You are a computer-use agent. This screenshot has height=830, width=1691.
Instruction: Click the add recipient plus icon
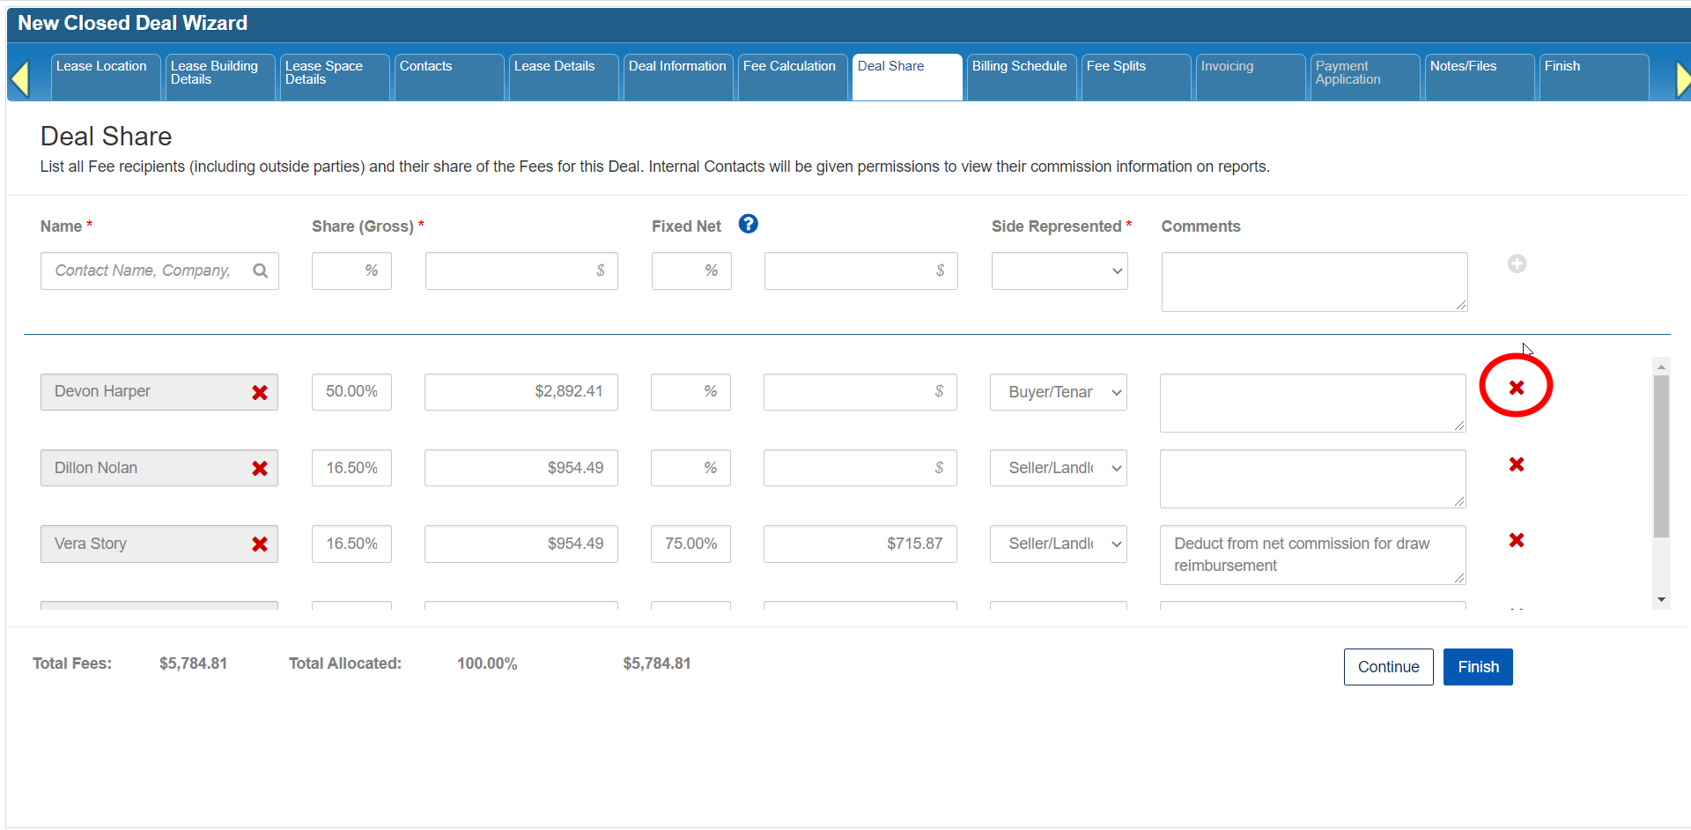[x=1516, y=263]
